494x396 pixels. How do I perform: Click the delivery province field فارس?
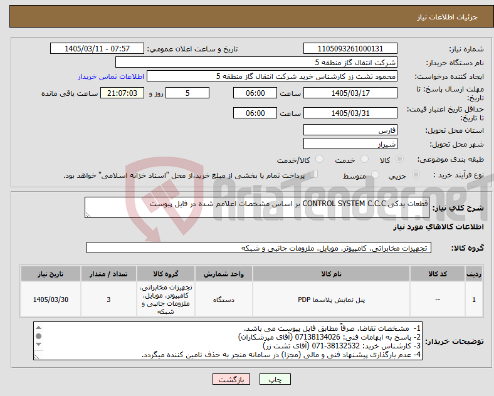click(350, 130)
